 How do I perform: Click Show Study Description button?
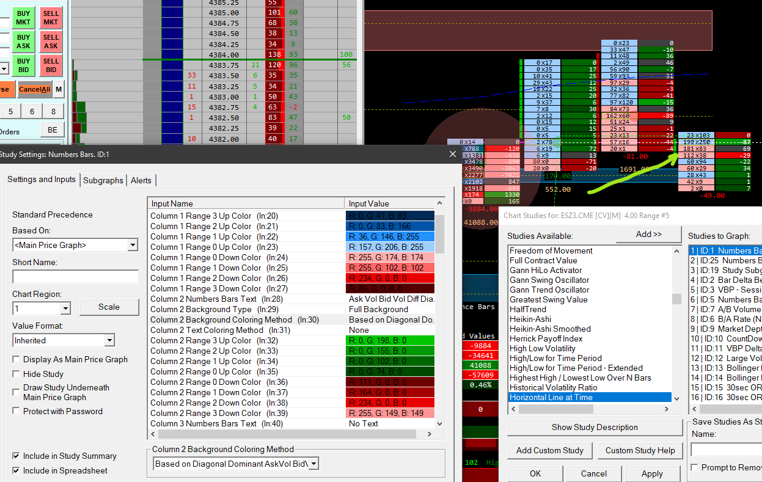click(594, 427)
